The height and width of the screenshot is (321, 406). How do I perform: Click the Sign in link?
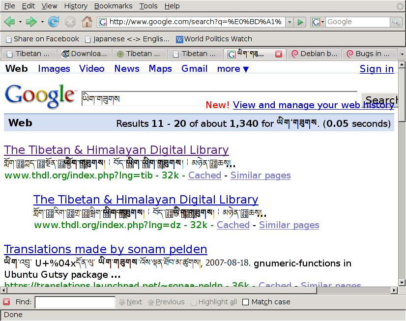pyautogui.click(x=377, y=69)
